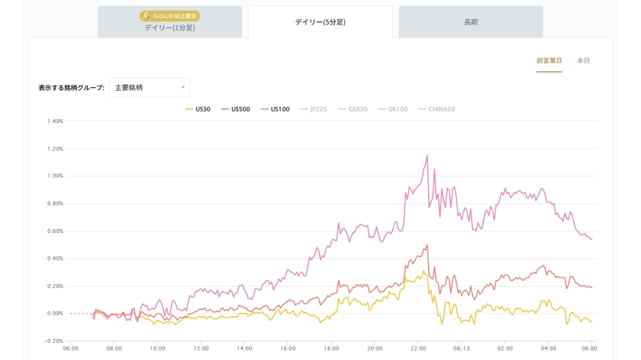Show the GER30 series via legend
Viewport: 641px width, 360px height.
353,109
